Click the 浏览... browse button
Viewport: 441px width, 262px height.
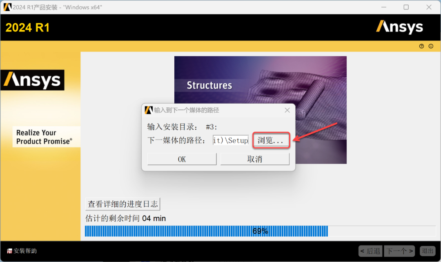(271, 140)
